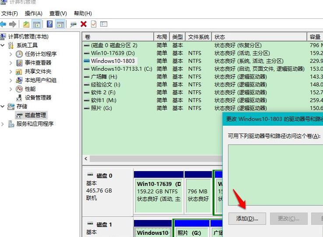The image size is (323, 237).
Task: Sort volumes by the 文件系统 column header
Action: pos(198,37)
